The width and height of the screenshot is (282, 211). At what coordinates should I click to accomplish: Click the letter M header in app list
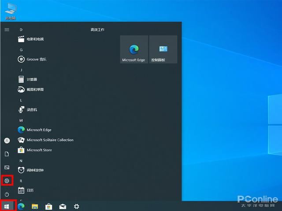pos(21,120)
